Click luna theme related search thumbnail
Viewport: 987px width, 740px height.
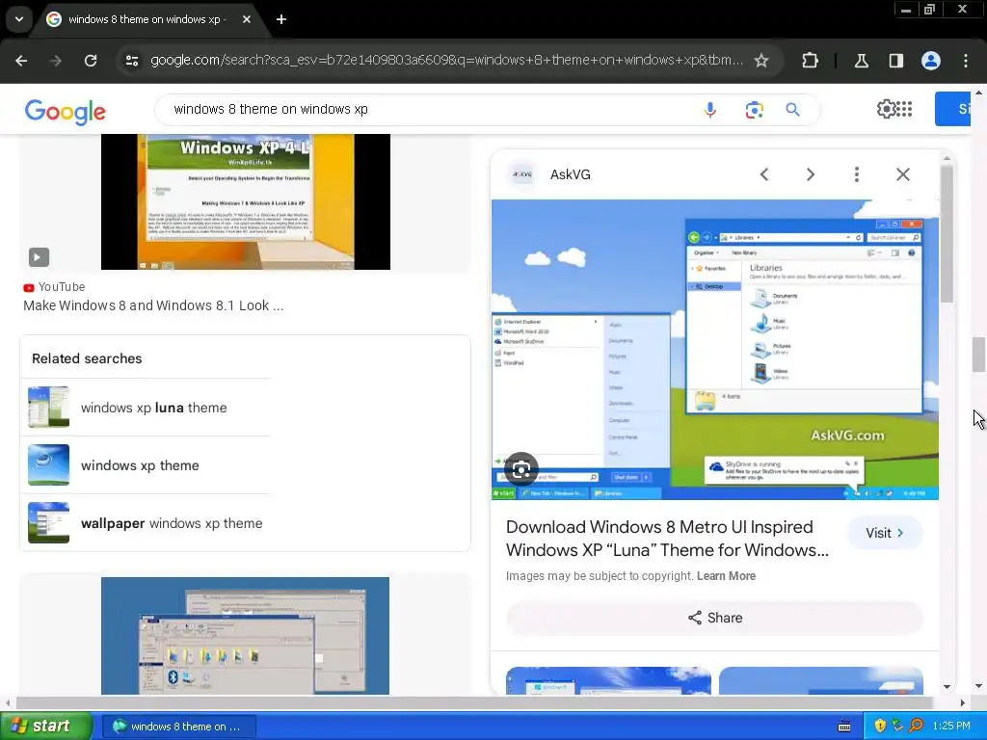click(x=48, y=408)
